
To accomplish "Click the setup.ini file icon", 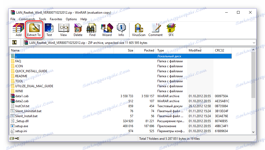I will pyautogui.click(x=13, y=131).
